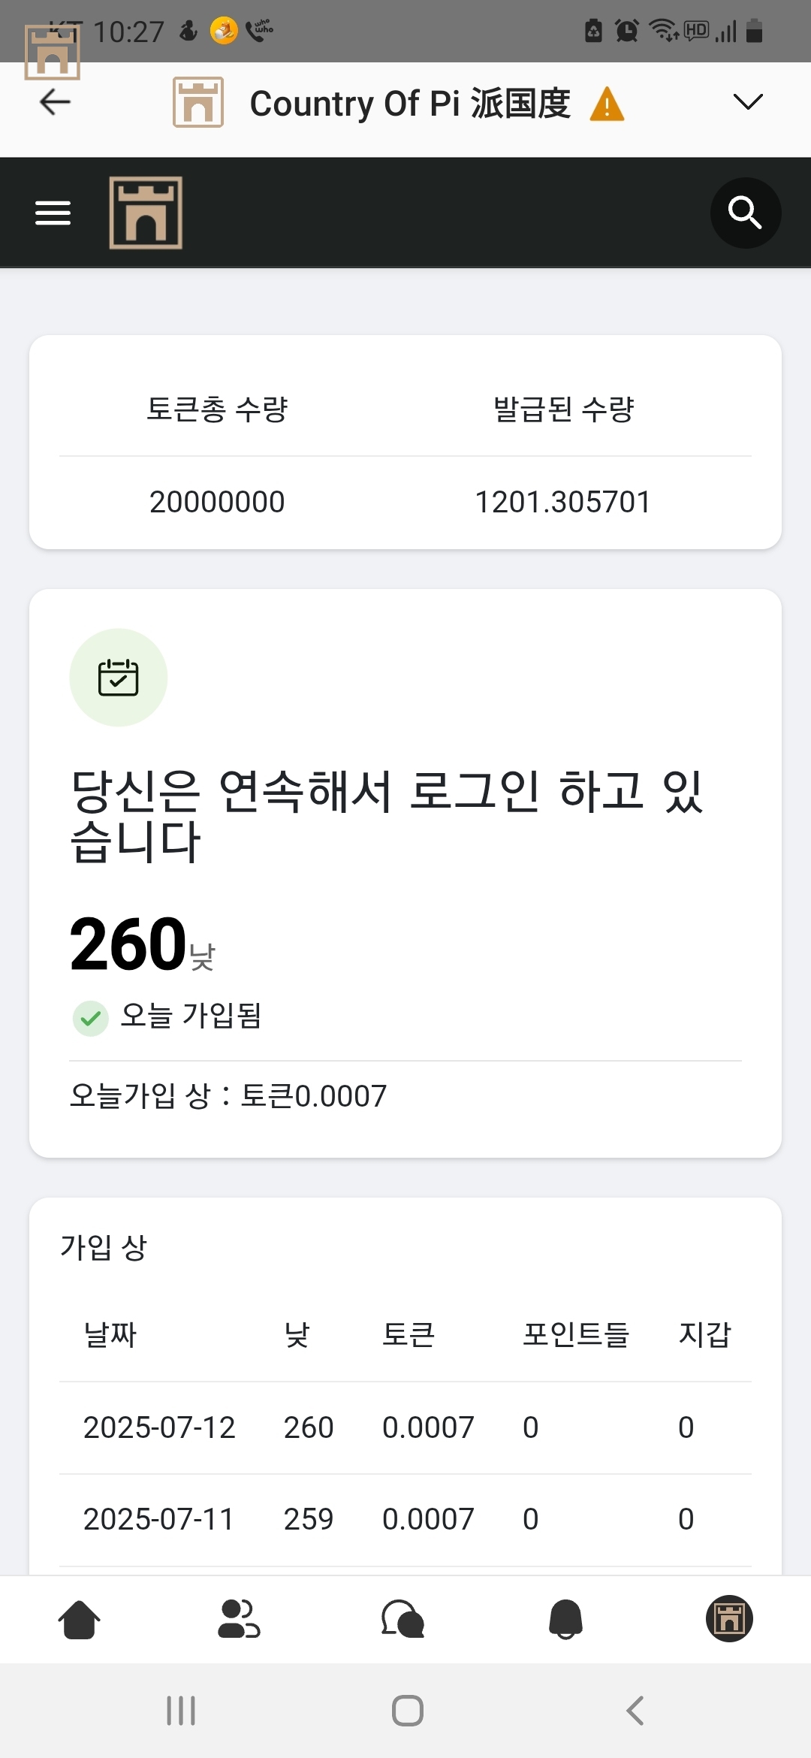Image resolution: width=811 pixels, height=1758 pixels.
Task: Tap the calendar check-in icon
Action: tap(119, 677)
